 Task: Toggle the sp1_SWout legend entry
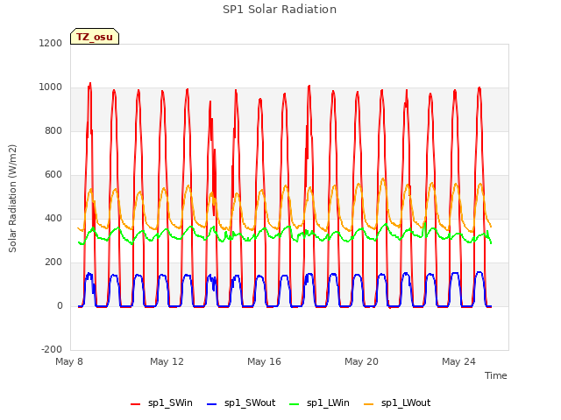point(241,403)
